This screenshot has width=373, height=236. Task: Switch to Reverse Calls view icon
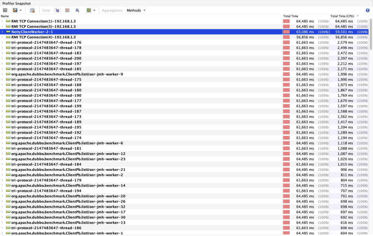point(77,10)
